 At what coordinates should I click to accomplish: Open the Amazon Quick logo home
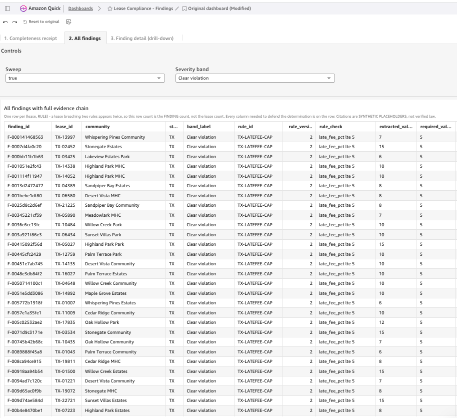pos(40,9)
